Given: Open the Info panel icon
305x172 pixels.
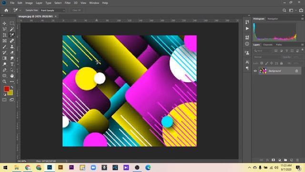Looking at the screenshot, I should click(247, 44).
